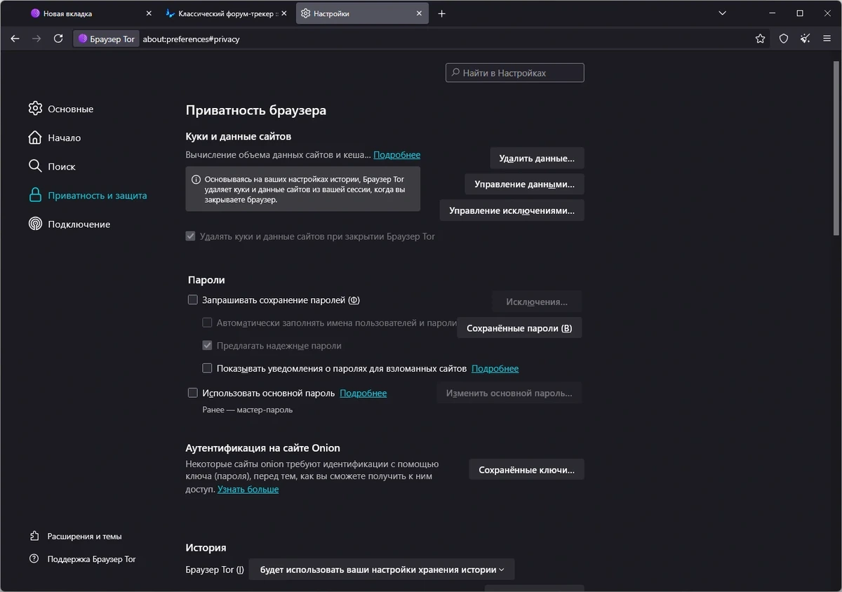Click the История section heading
The height and width of the screenshot is (592, 842).
point(206,547)
